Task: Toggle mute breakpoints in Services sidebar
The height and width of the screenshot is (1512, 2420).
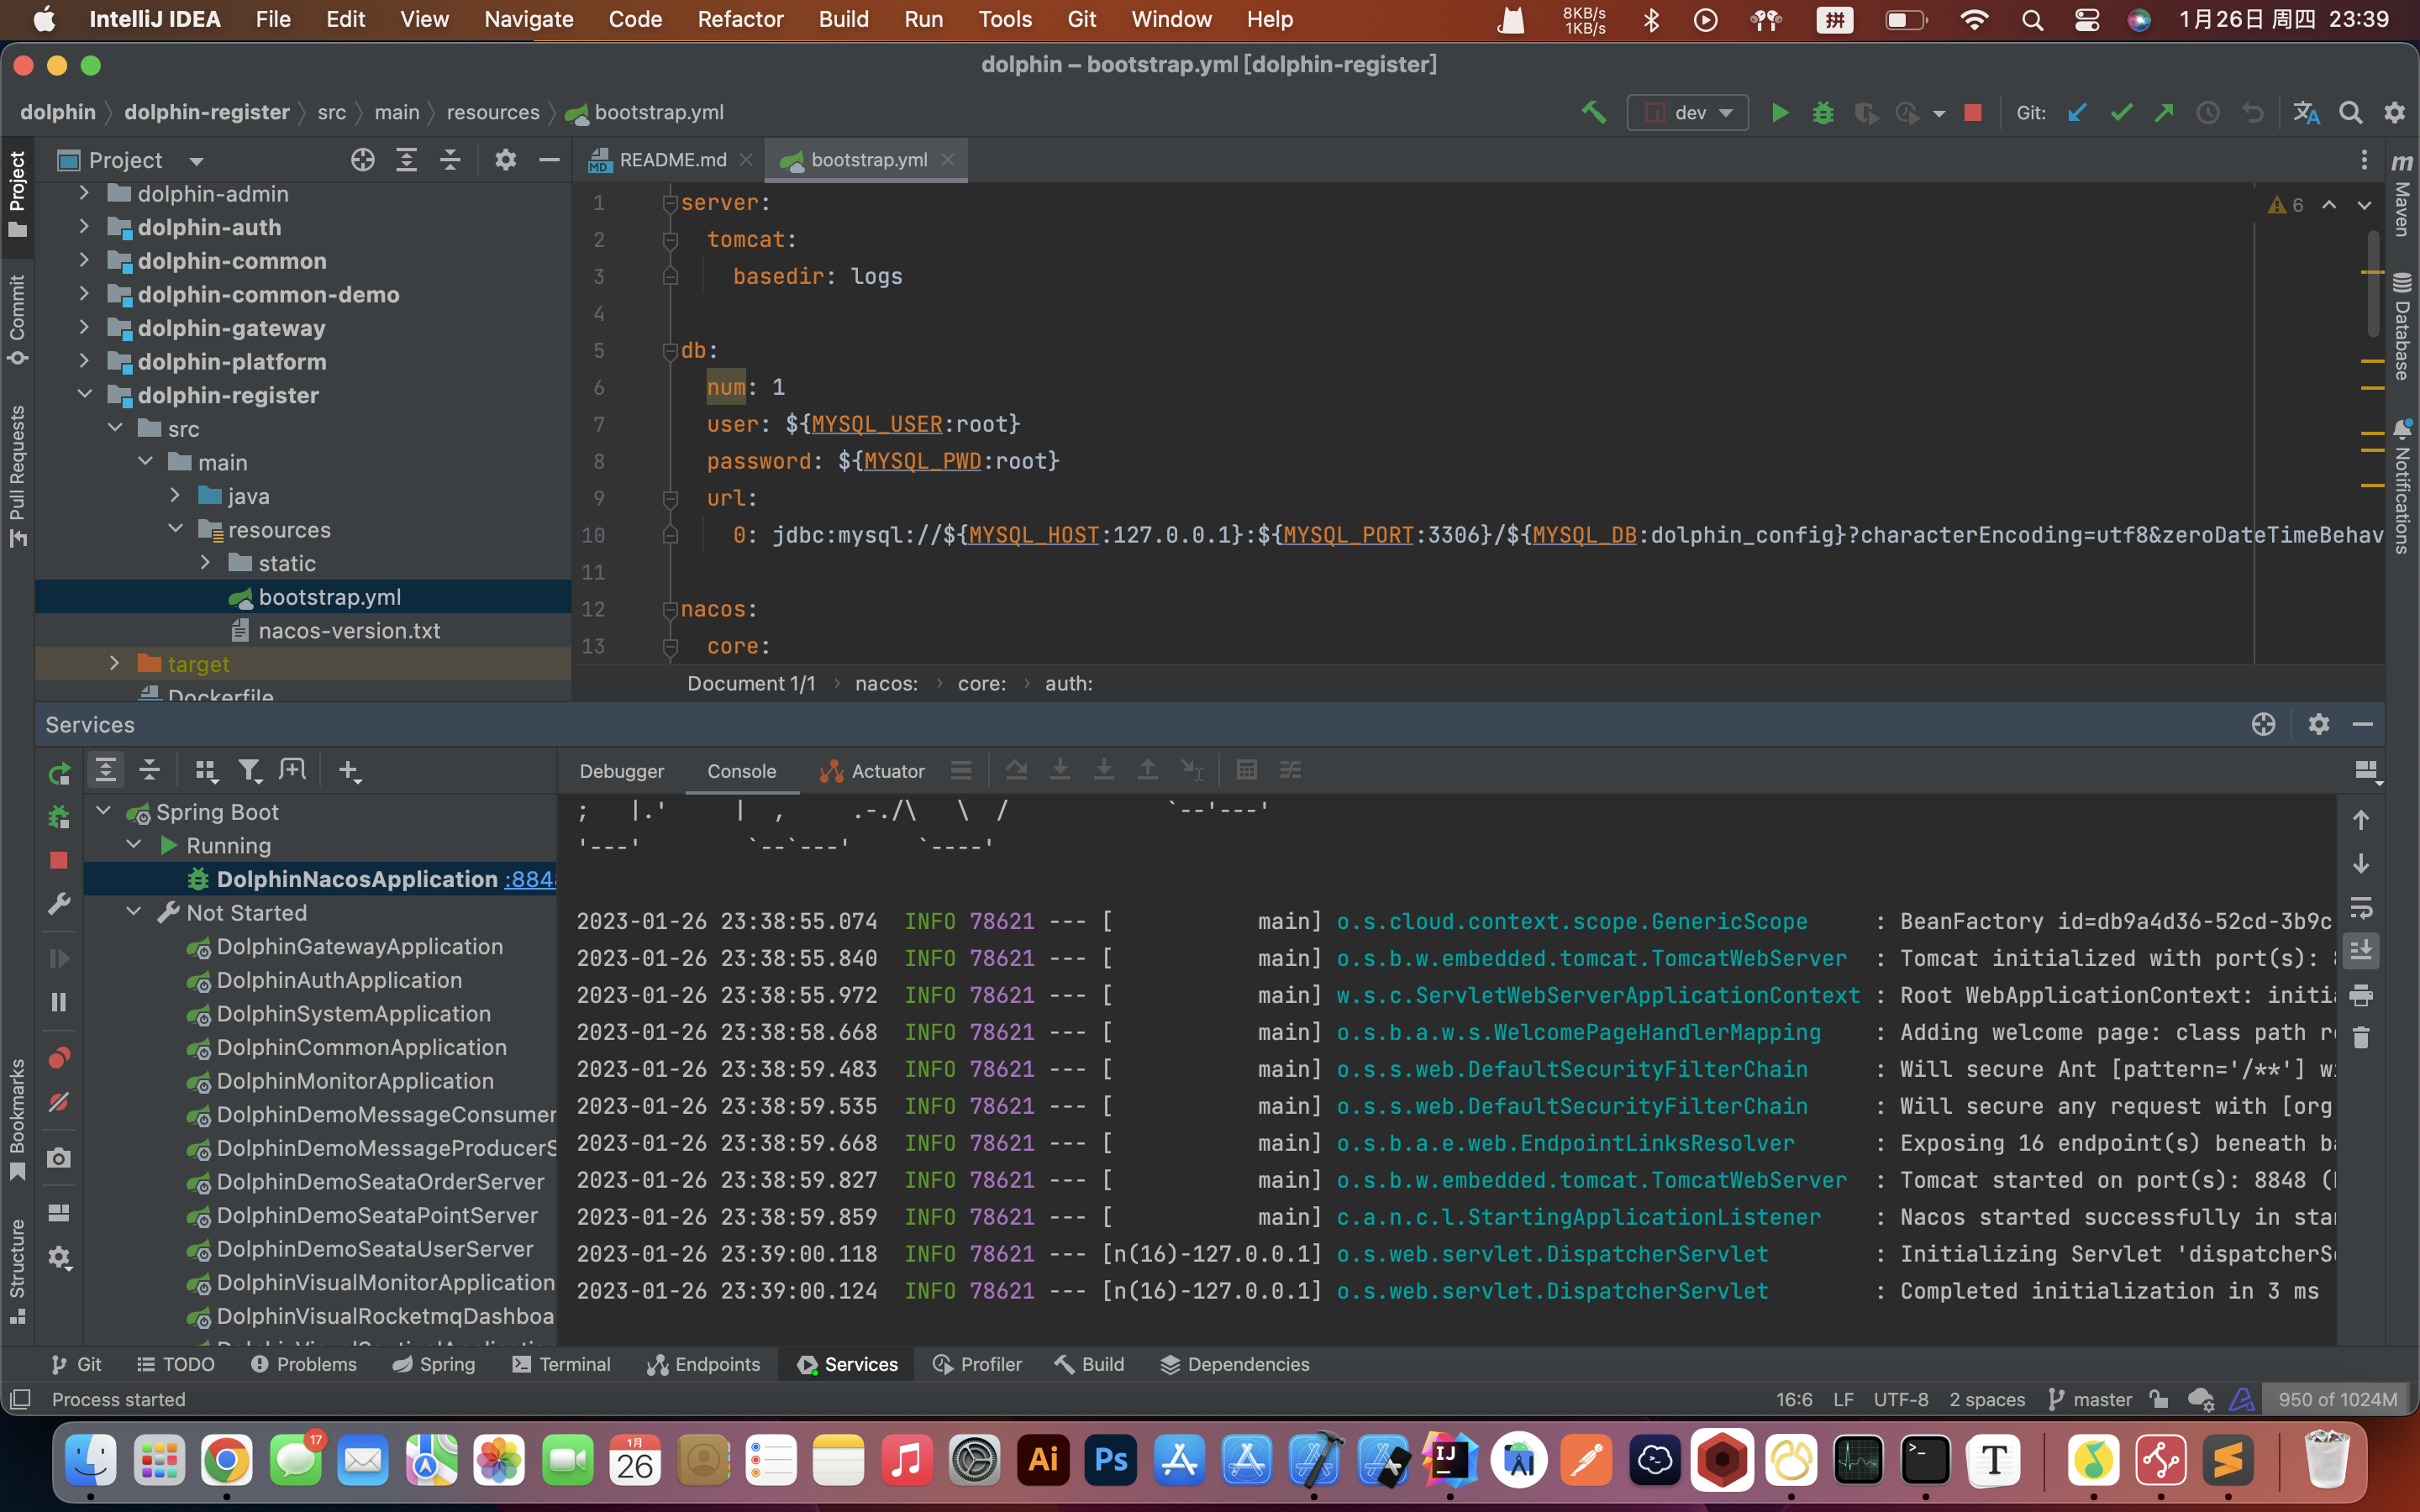Action: click(x=59, y=1102)
